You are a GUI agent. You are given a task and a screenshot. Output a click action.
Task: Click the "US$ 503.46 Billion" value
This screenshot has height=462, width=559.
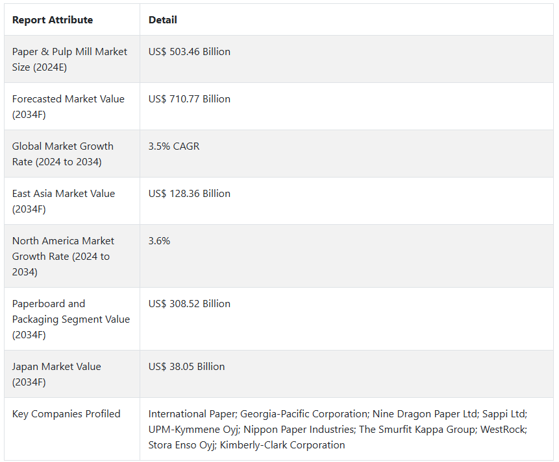pos(190,52)
